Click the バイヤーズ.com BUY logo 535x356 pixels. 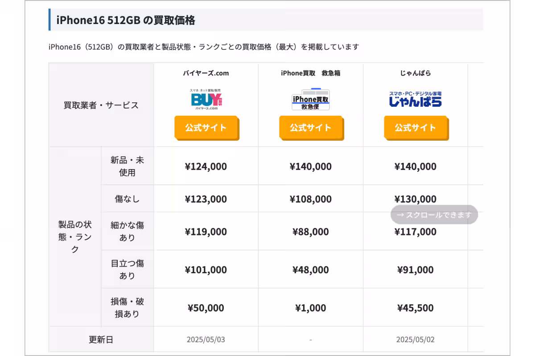point(206,100)
